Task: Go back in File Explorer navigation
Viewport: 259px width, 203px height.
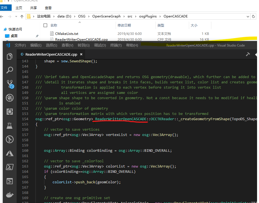Action: pyautogui.click(x=2, y=17)
